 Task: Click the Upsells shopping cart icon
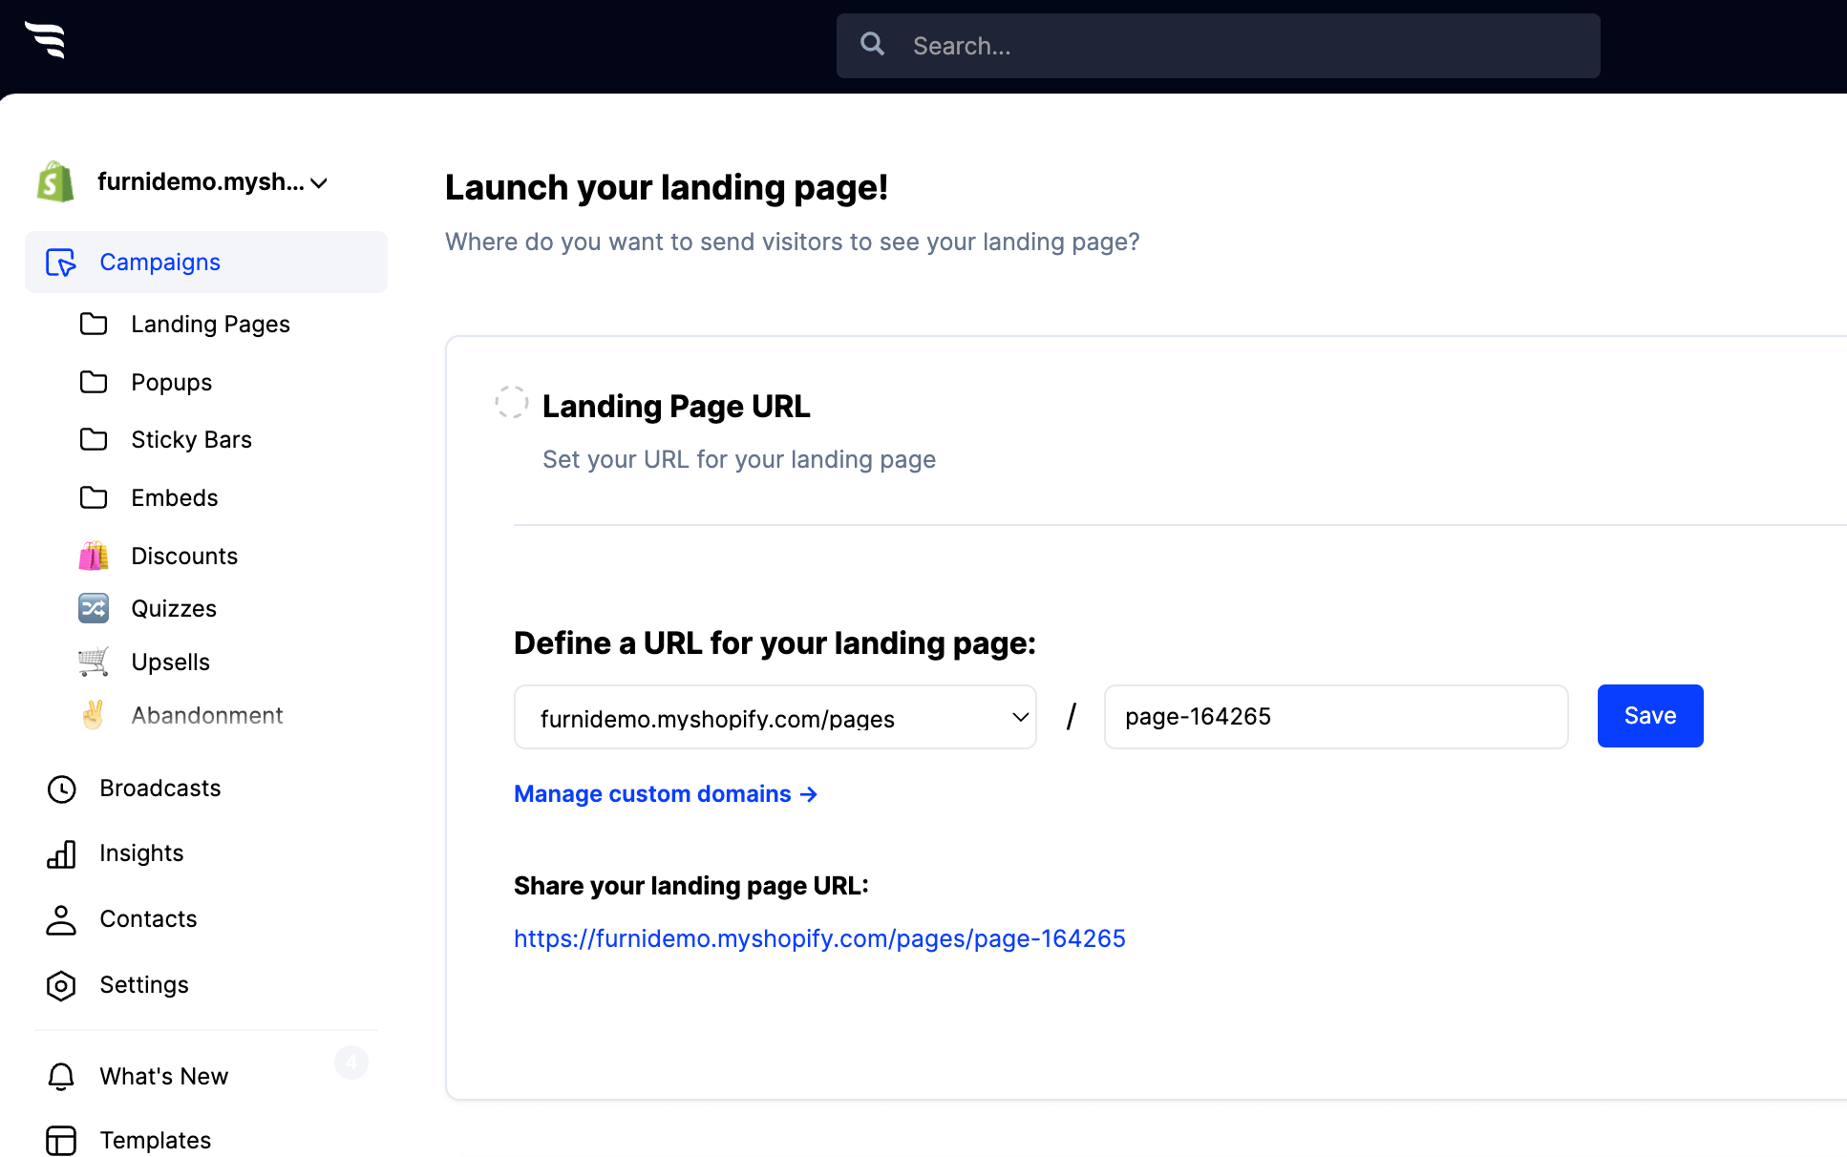pyautogui.click(x=94, y=662)
